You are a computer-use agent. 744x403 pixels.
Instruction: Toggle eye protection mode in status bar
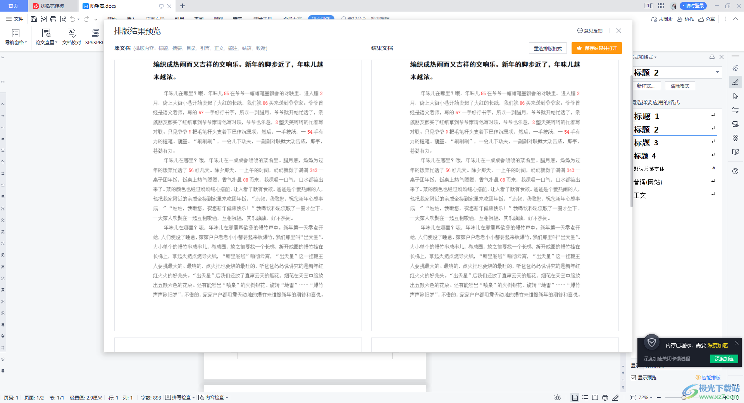(557, 398)
